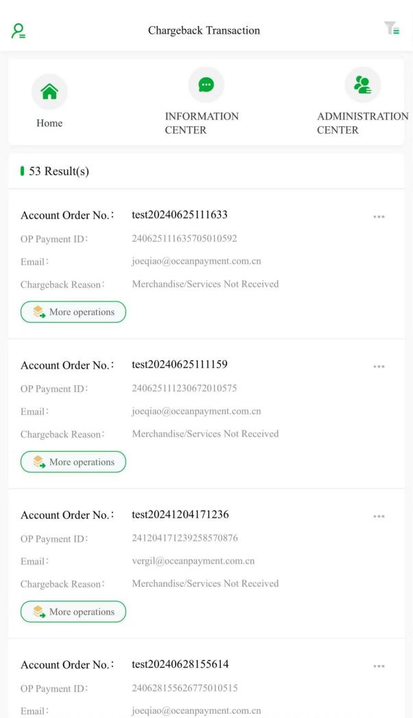Select the INFORMATION CENTER label
This screenshot has height=718, width=413.
click(x=202, y=123)
